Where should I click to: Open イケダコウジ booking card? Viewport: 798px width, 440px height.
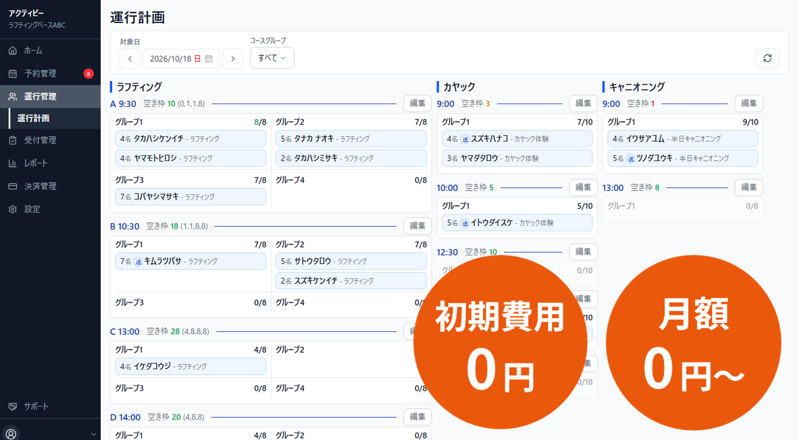(x=190, y=367)
